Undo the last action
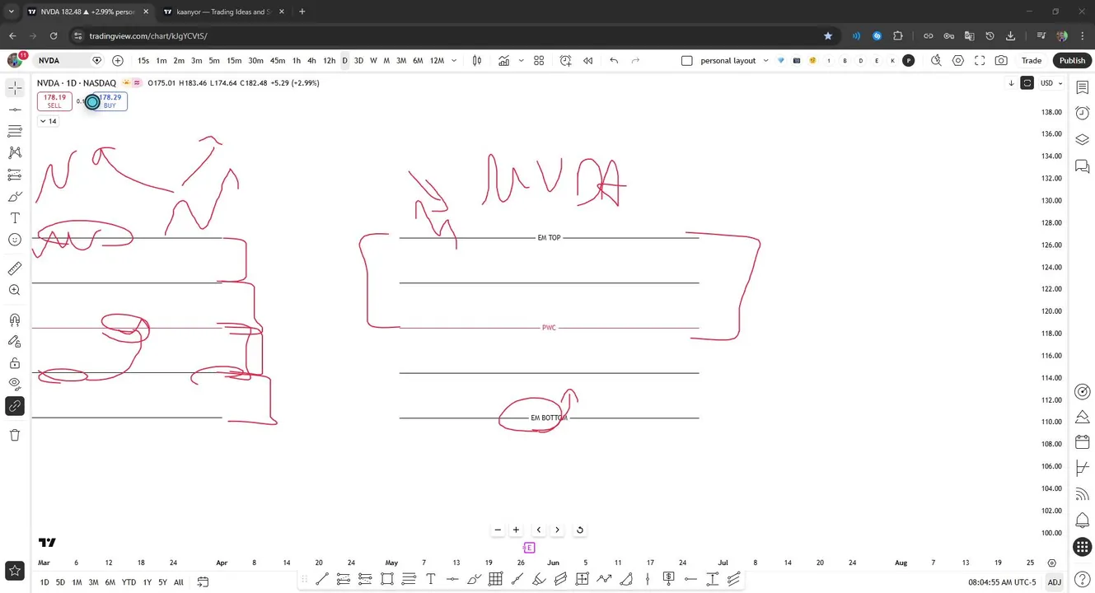This screenshot has height=593, width=1095. 614,60
